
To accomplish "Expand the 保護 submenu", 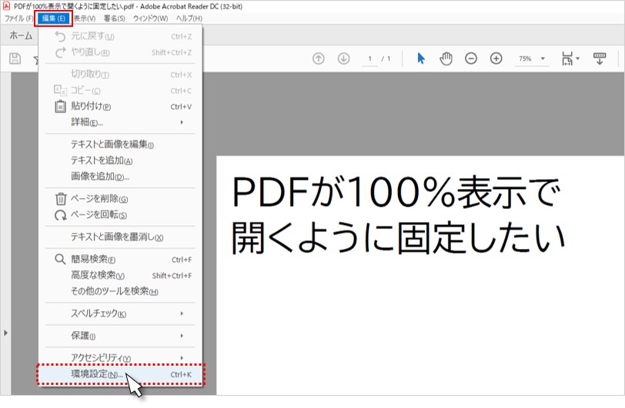I will (x=121, y=336).
